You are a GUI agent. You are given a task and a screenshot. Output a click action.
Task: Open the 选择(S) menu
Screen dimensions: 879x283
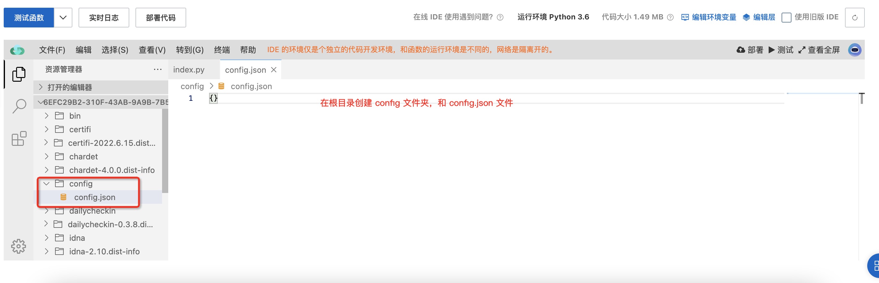[115, 50]
